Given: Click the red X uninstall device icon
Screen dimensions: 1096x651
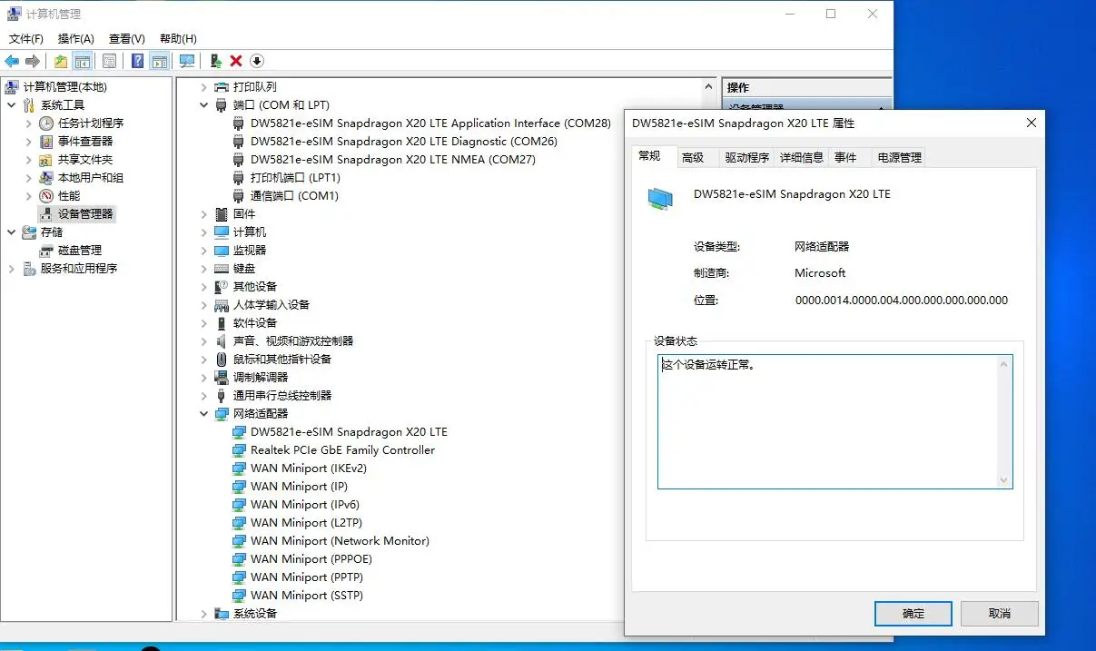Looking at the screenshot, I should point(236,61).
